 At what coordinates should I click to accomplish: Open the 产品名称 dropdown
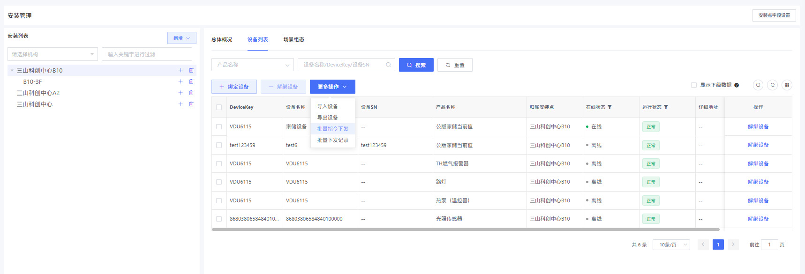[252, 65]
